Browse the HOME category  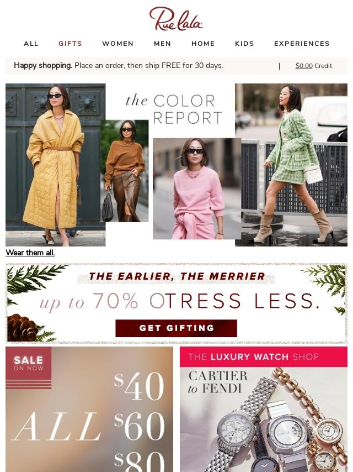[x=203, y=44]
